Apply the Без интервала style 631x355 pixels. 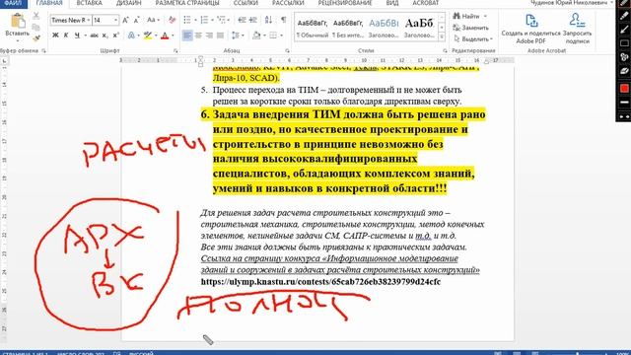348,28
